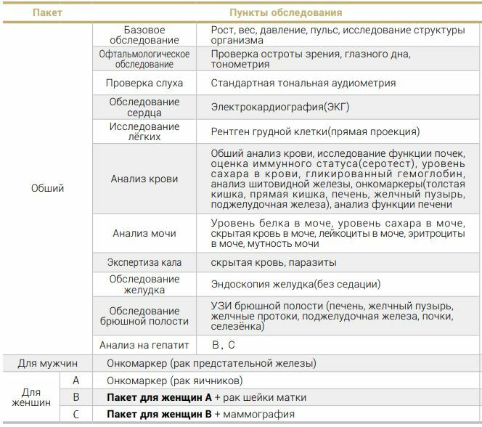
Task: Select the 'Исследование лёгких' cell
Action: coord(144,131)
